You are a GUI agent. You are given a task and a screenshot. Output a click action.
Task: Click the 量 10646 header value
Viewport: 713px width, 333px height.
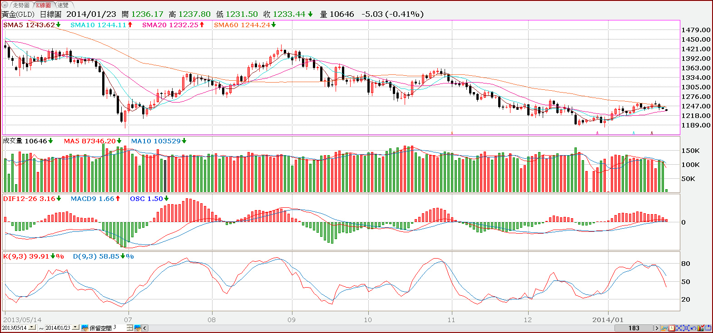(x=337, y=14)
